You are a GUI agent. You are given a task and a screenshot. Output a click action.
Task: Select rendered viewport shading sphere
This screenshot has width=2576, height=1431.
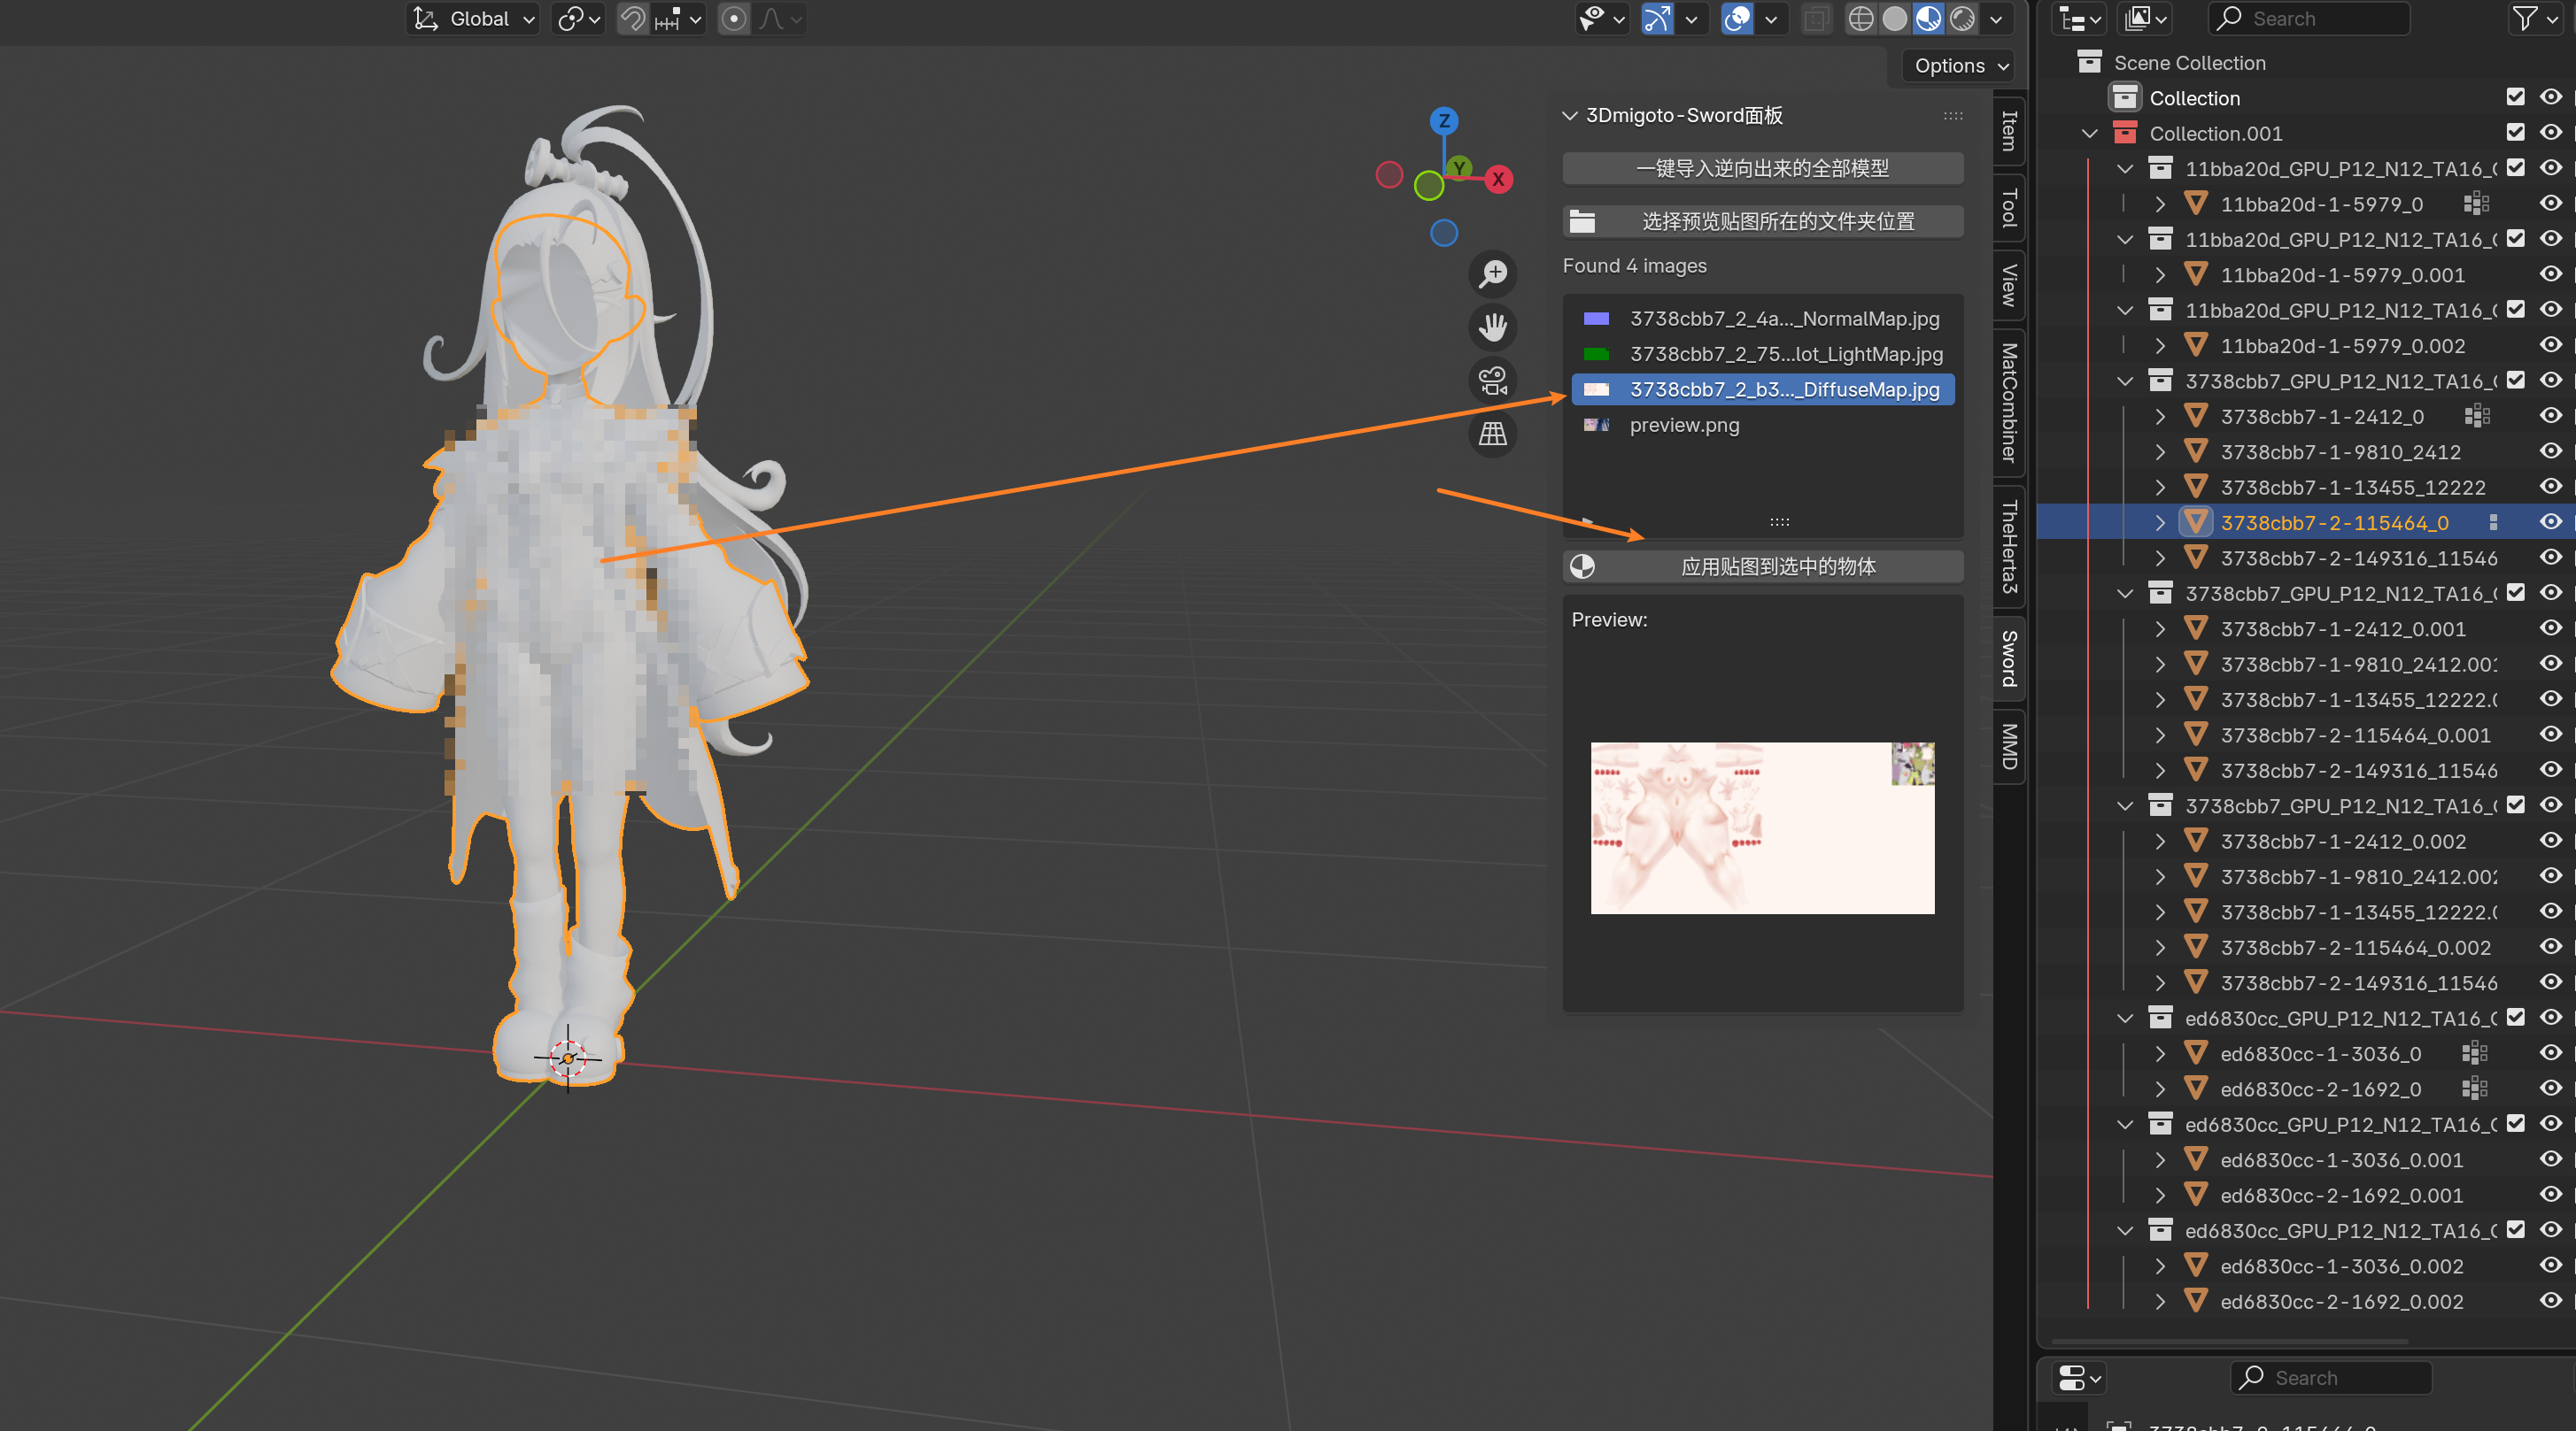point(1962,19)
